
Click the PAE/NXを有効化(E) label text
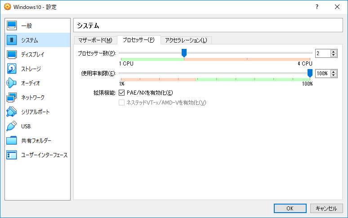pyautogui.click(x=150, y=93)
